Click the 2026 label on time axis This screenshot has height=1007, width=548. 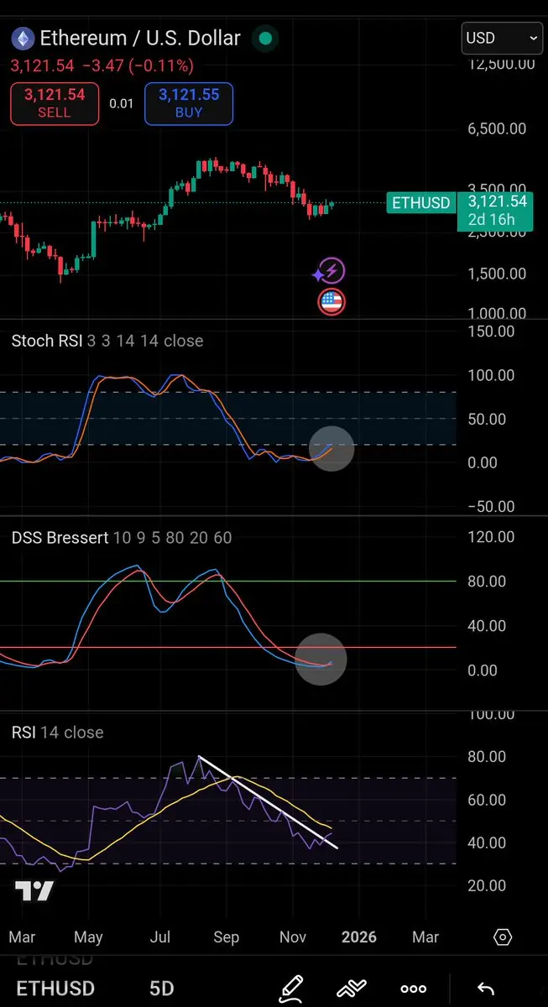coord(359,937)
